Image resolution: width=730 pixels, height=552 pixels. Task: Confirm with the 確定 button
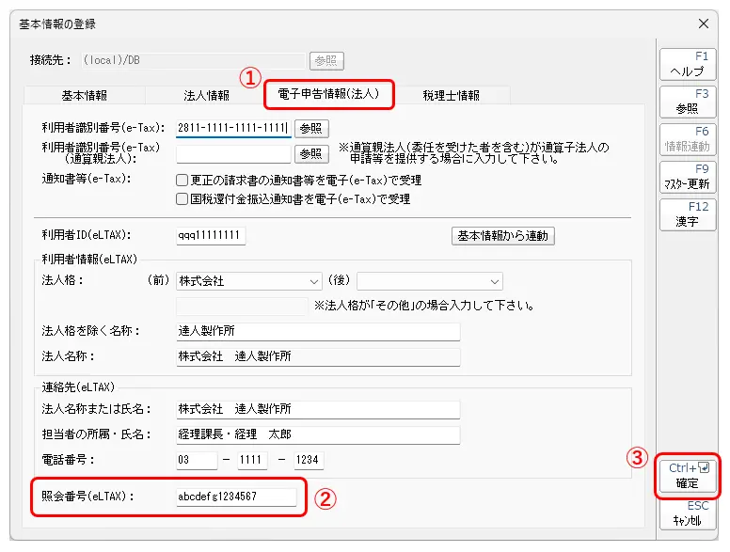[x=687, y=476]
